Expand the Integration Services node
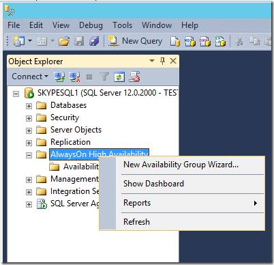The height and width of the screenshot is (265, 274). coord(29,192)
